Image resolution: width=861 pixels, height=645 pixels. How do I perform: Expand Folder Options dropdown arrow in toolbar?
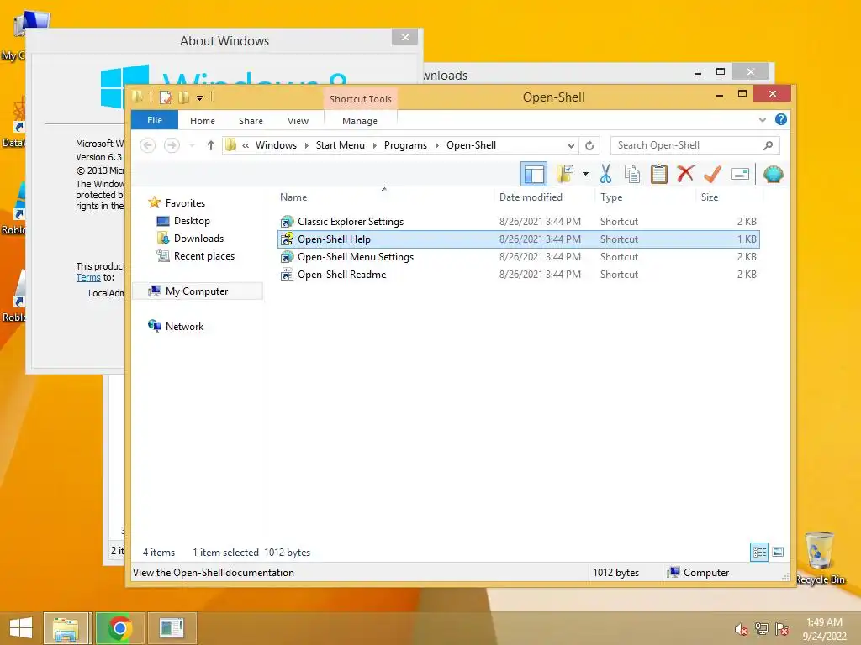click(x=585, y=175)
